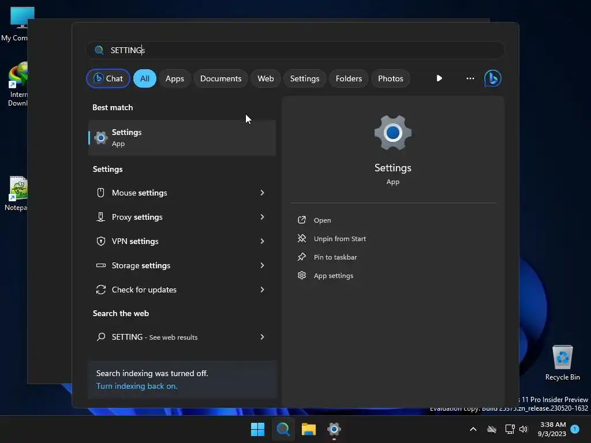The height and width of the screenshot is (443, 591).
Task: Click the taskbar Search icon
Action: coord(283,429)
